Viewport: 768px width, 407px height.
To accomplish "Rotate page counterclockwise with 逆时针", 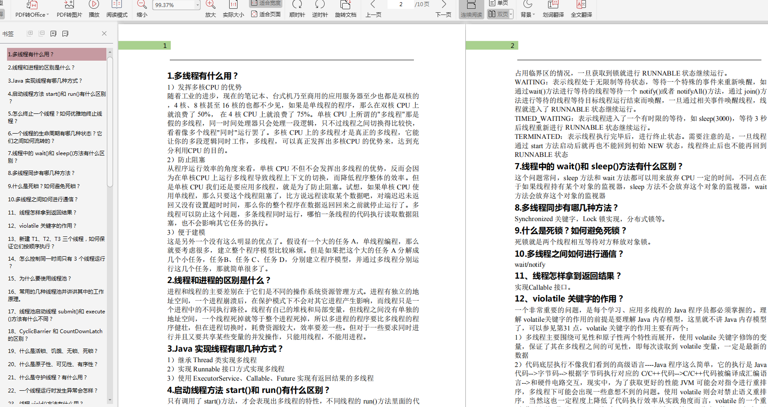I will [x=320, y=9].
